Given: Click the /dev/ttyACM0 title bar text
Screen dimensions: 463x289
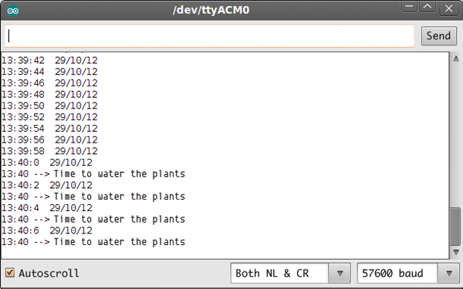Looking at the screenshot, I should coord(211,10).
